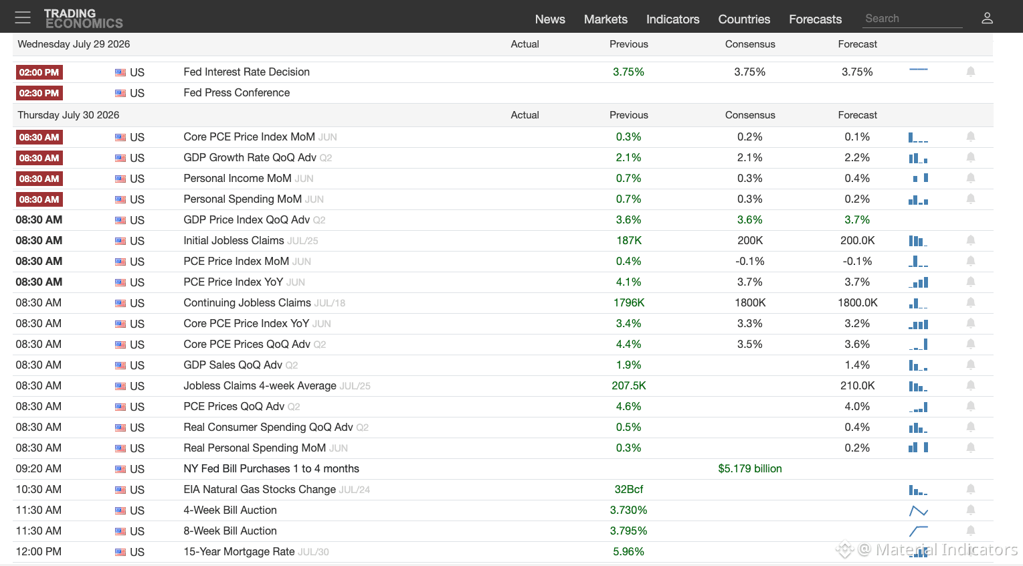Open mini bar chart for Core PCE Price Index MoM
This screenshot has width=1023, height=566.
pyautogui.click(x=918, y=137)
